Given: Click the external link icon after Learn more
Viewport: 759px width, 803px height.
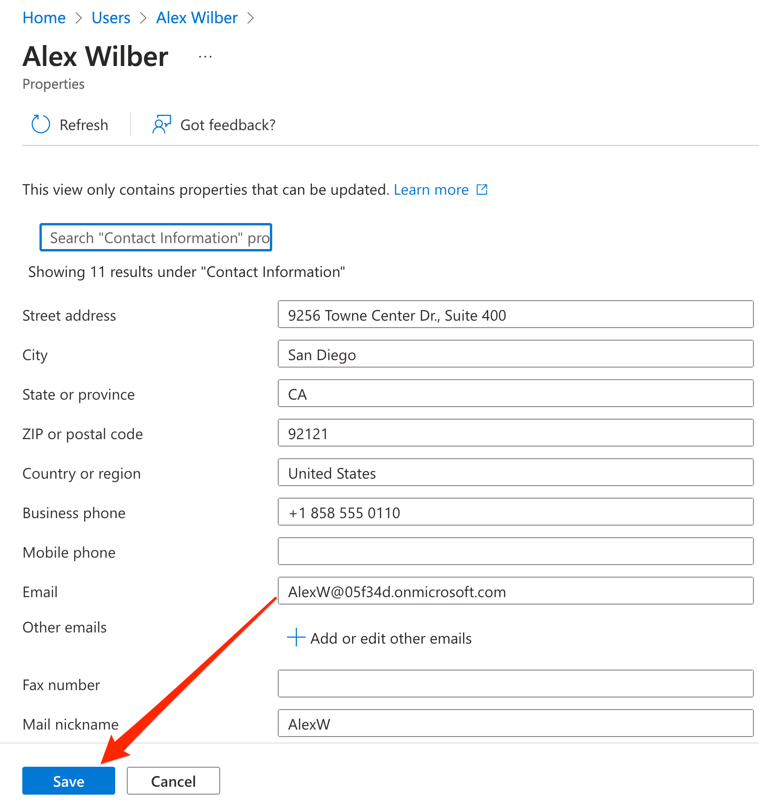Looking at the screenshot, I should point(482,190).
